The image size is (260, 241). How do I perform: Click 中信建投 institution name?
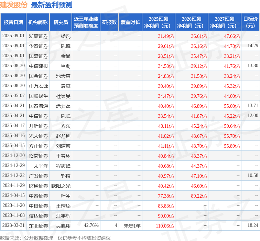[x=39, y=66]
